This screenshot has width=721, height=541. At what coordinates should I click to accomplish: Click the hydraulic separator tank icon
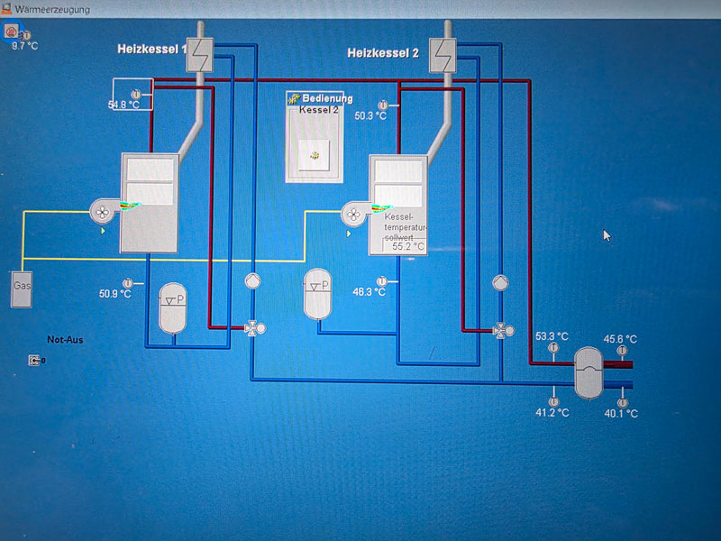(x=589, y=371)
